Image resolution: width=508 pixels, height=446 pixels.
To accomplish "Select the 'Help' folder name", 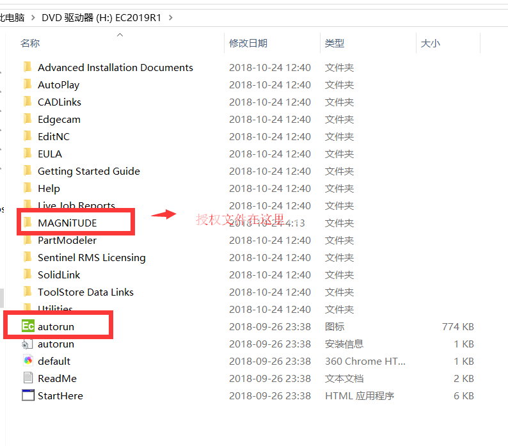I will (49, 189).
